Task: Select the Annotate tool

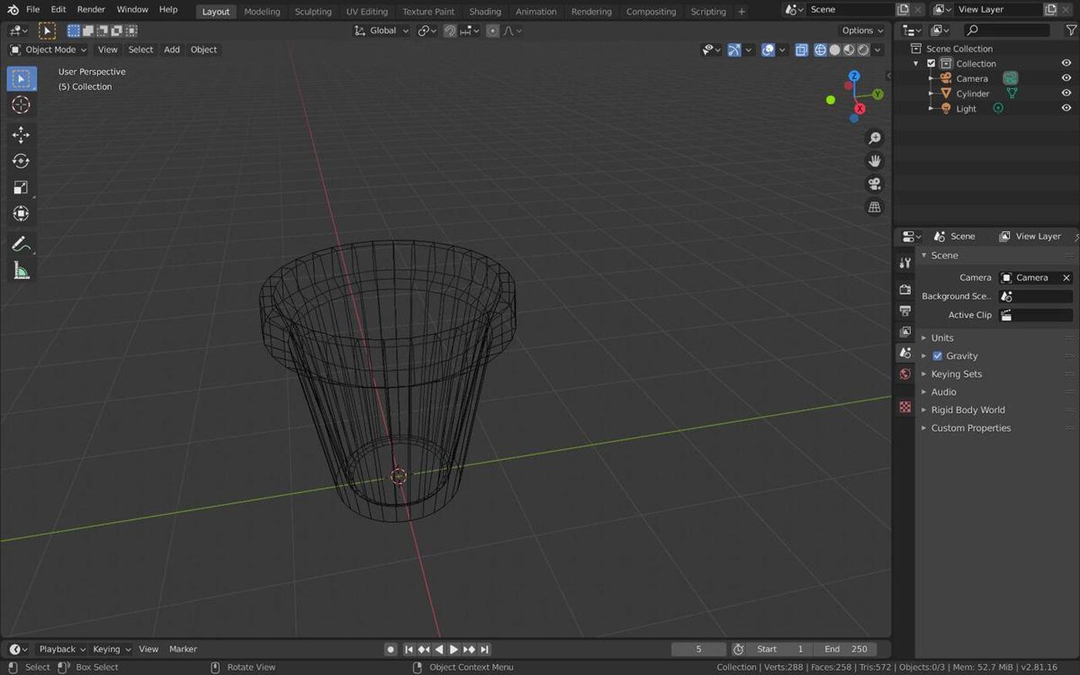Action: 22,245
